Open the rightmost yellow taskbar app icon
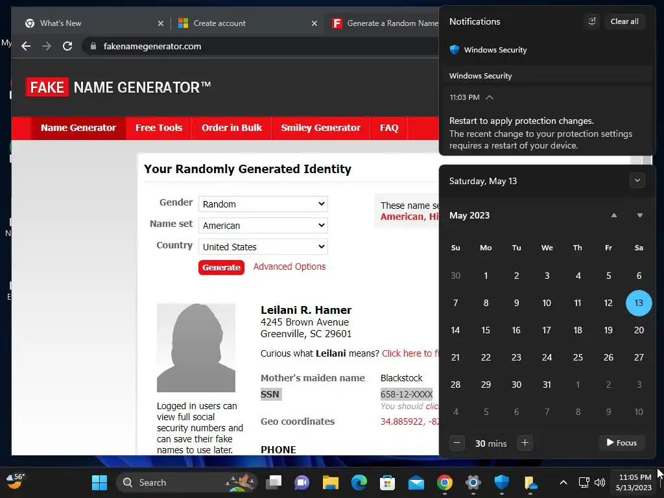The height and width of the screenshot is (498, 664). pyautogui.click(x=530, y=482)
